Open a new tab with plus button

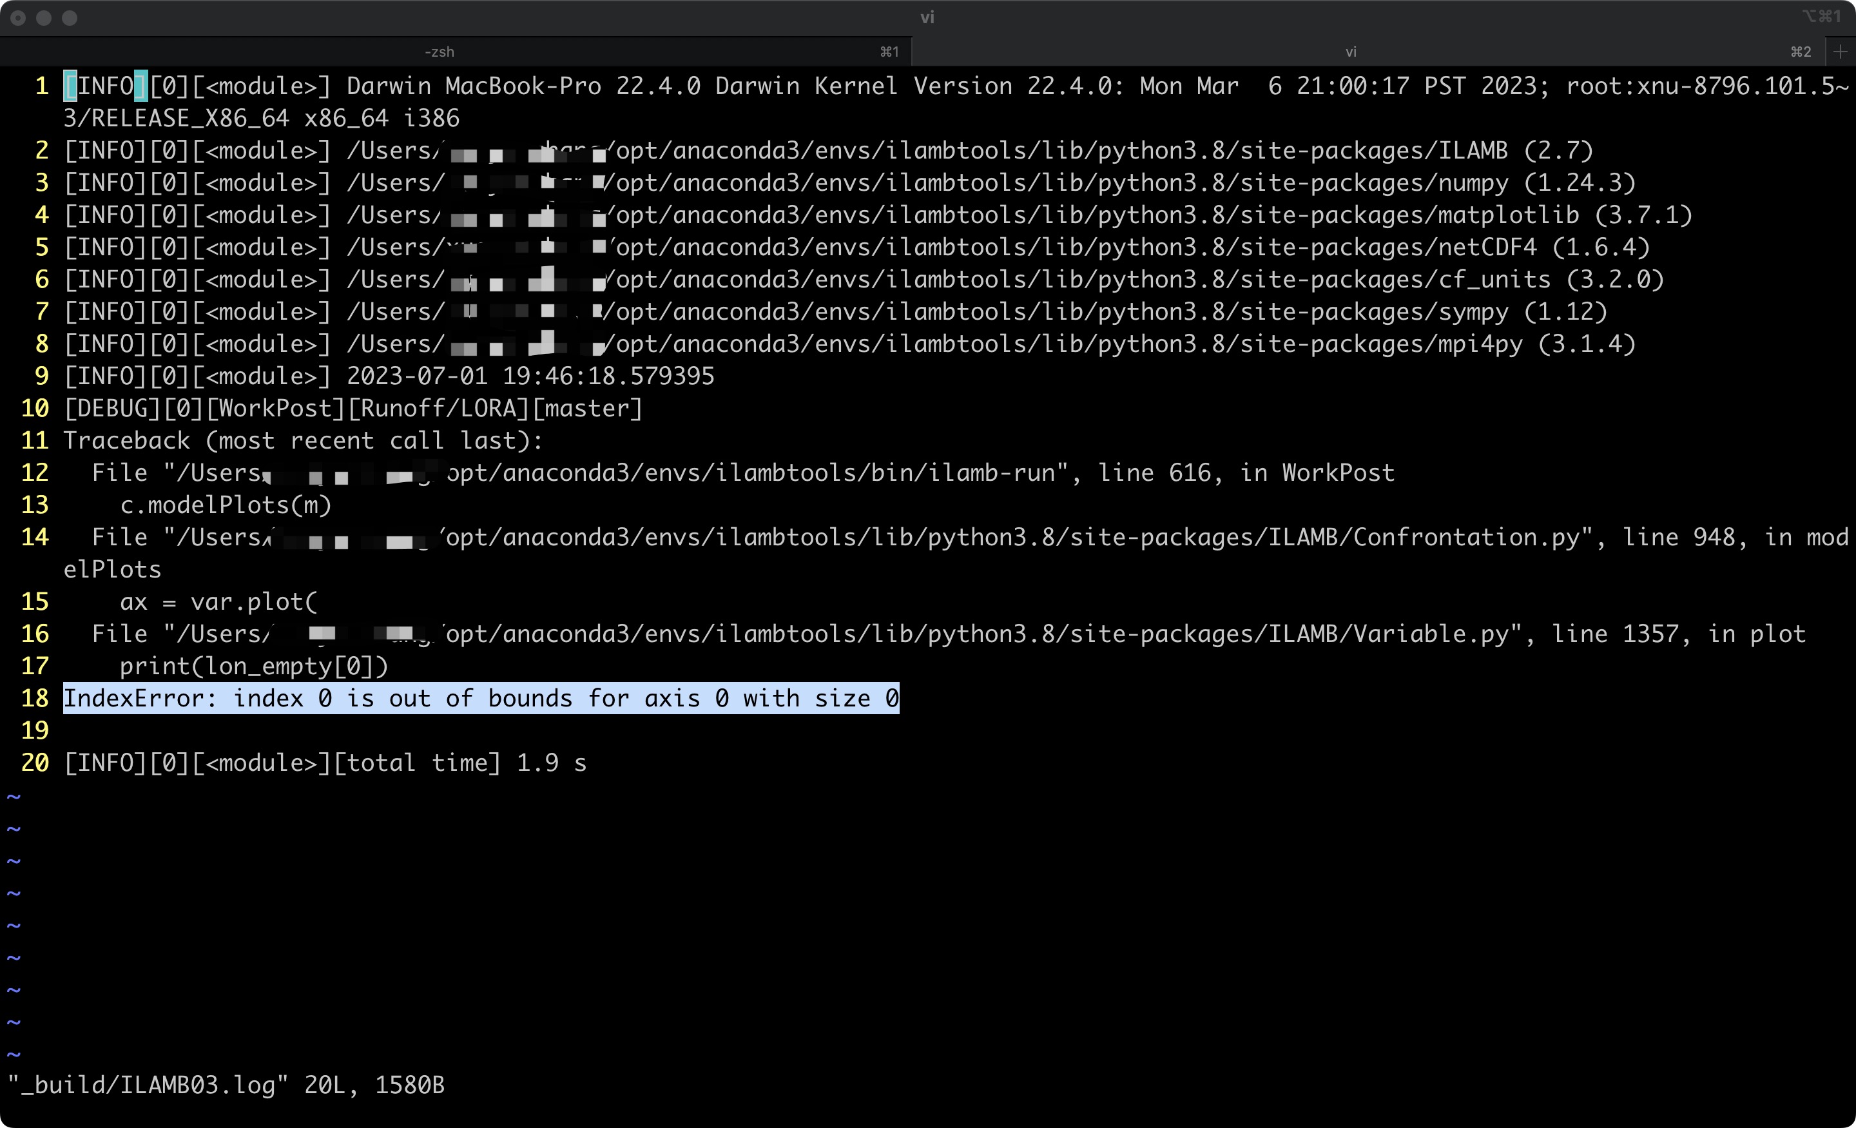click(1840, 52)
